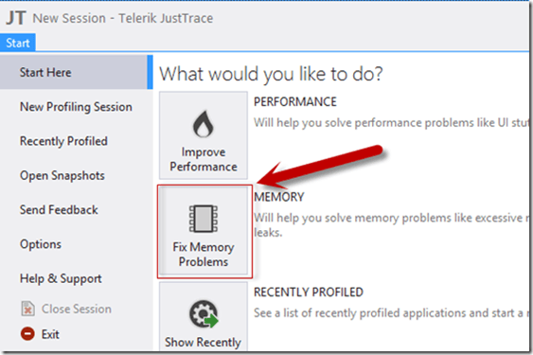The height and width of the screenshot is (355, 533).
Task: Open Snapshots from the sidebar
Action: pyautogui.click(x=62, y=176)
